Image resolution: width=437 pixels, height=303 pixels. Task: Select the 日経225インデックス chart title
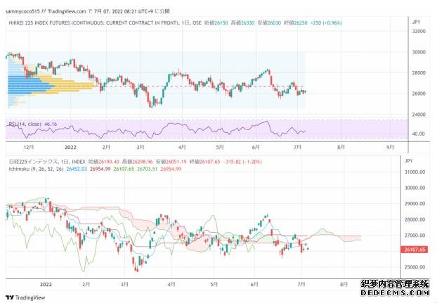[34, 162]
